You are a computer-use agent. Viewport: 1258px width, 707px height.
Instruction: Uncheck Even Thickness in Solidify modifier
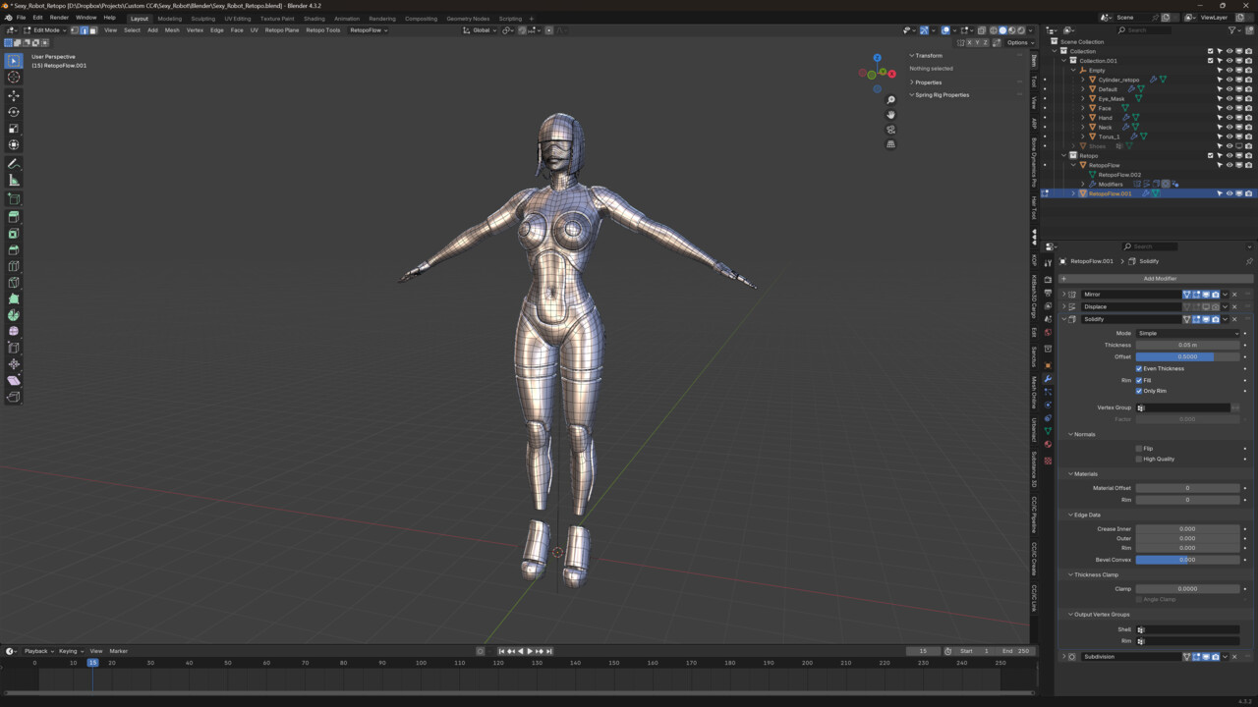pyautogui.click(x=1139, y=368)
